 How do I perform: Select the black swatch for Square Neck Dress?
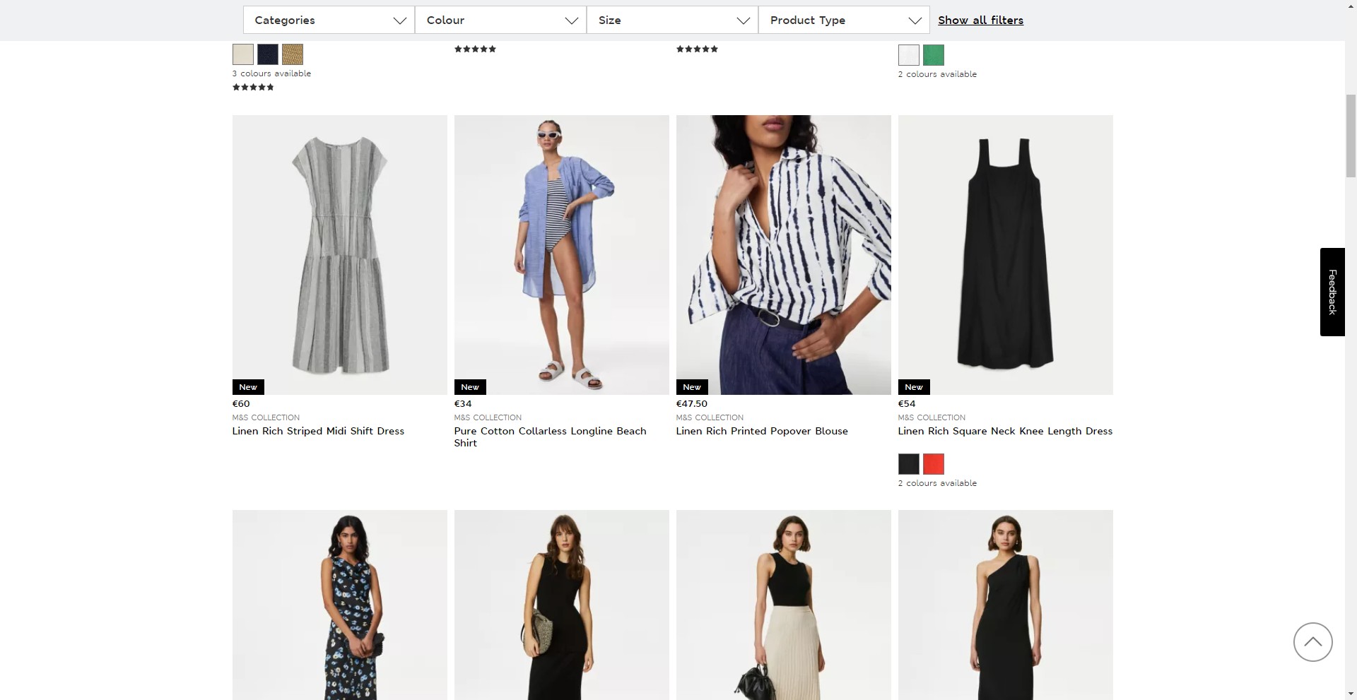pos(908,464)
